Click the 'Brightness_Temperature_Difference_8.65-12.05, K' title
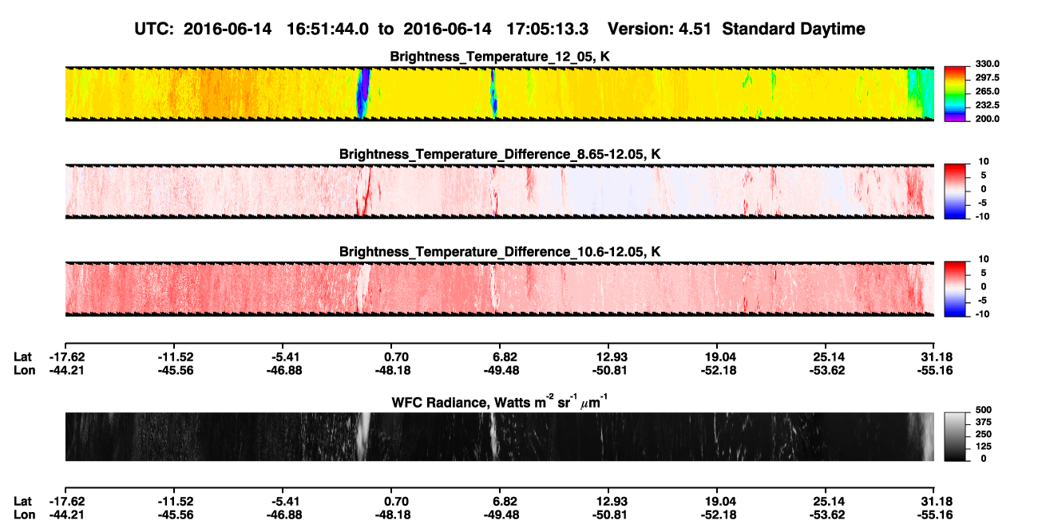The image size is (1038, 532). pos(500,154)
